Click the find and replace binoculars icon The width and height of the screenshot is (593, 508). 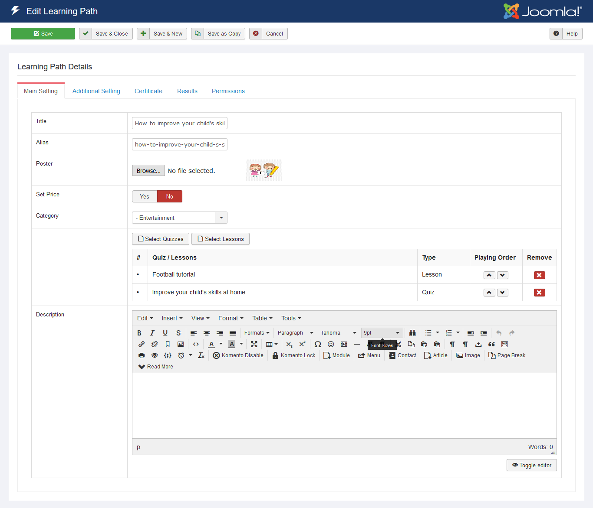coord(412,333)
